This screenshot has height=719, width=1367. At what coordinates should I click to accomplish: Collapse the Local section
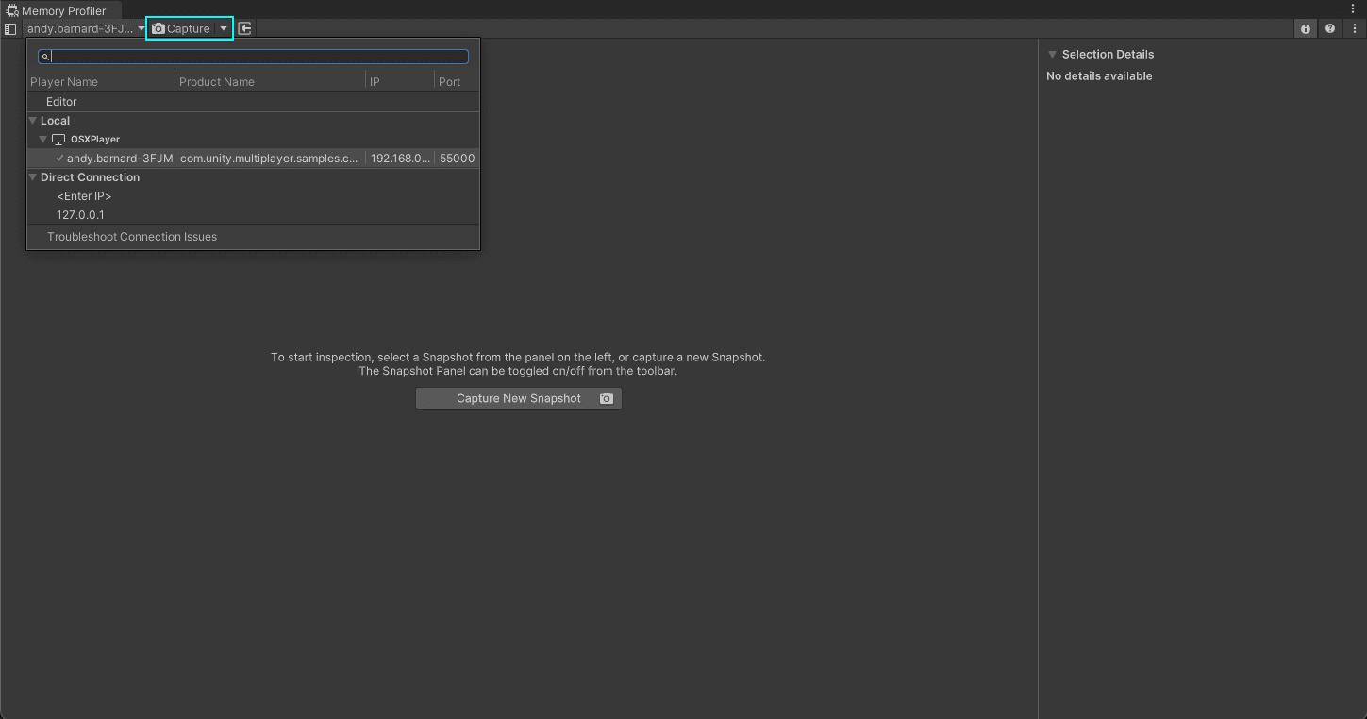tap(33, 120)
